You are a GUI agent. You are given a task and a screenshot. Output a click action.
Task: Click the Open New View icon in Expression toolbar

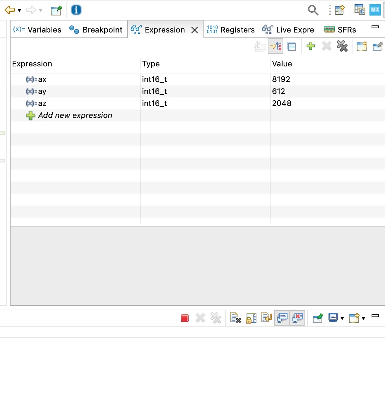[x=362, y=46]
